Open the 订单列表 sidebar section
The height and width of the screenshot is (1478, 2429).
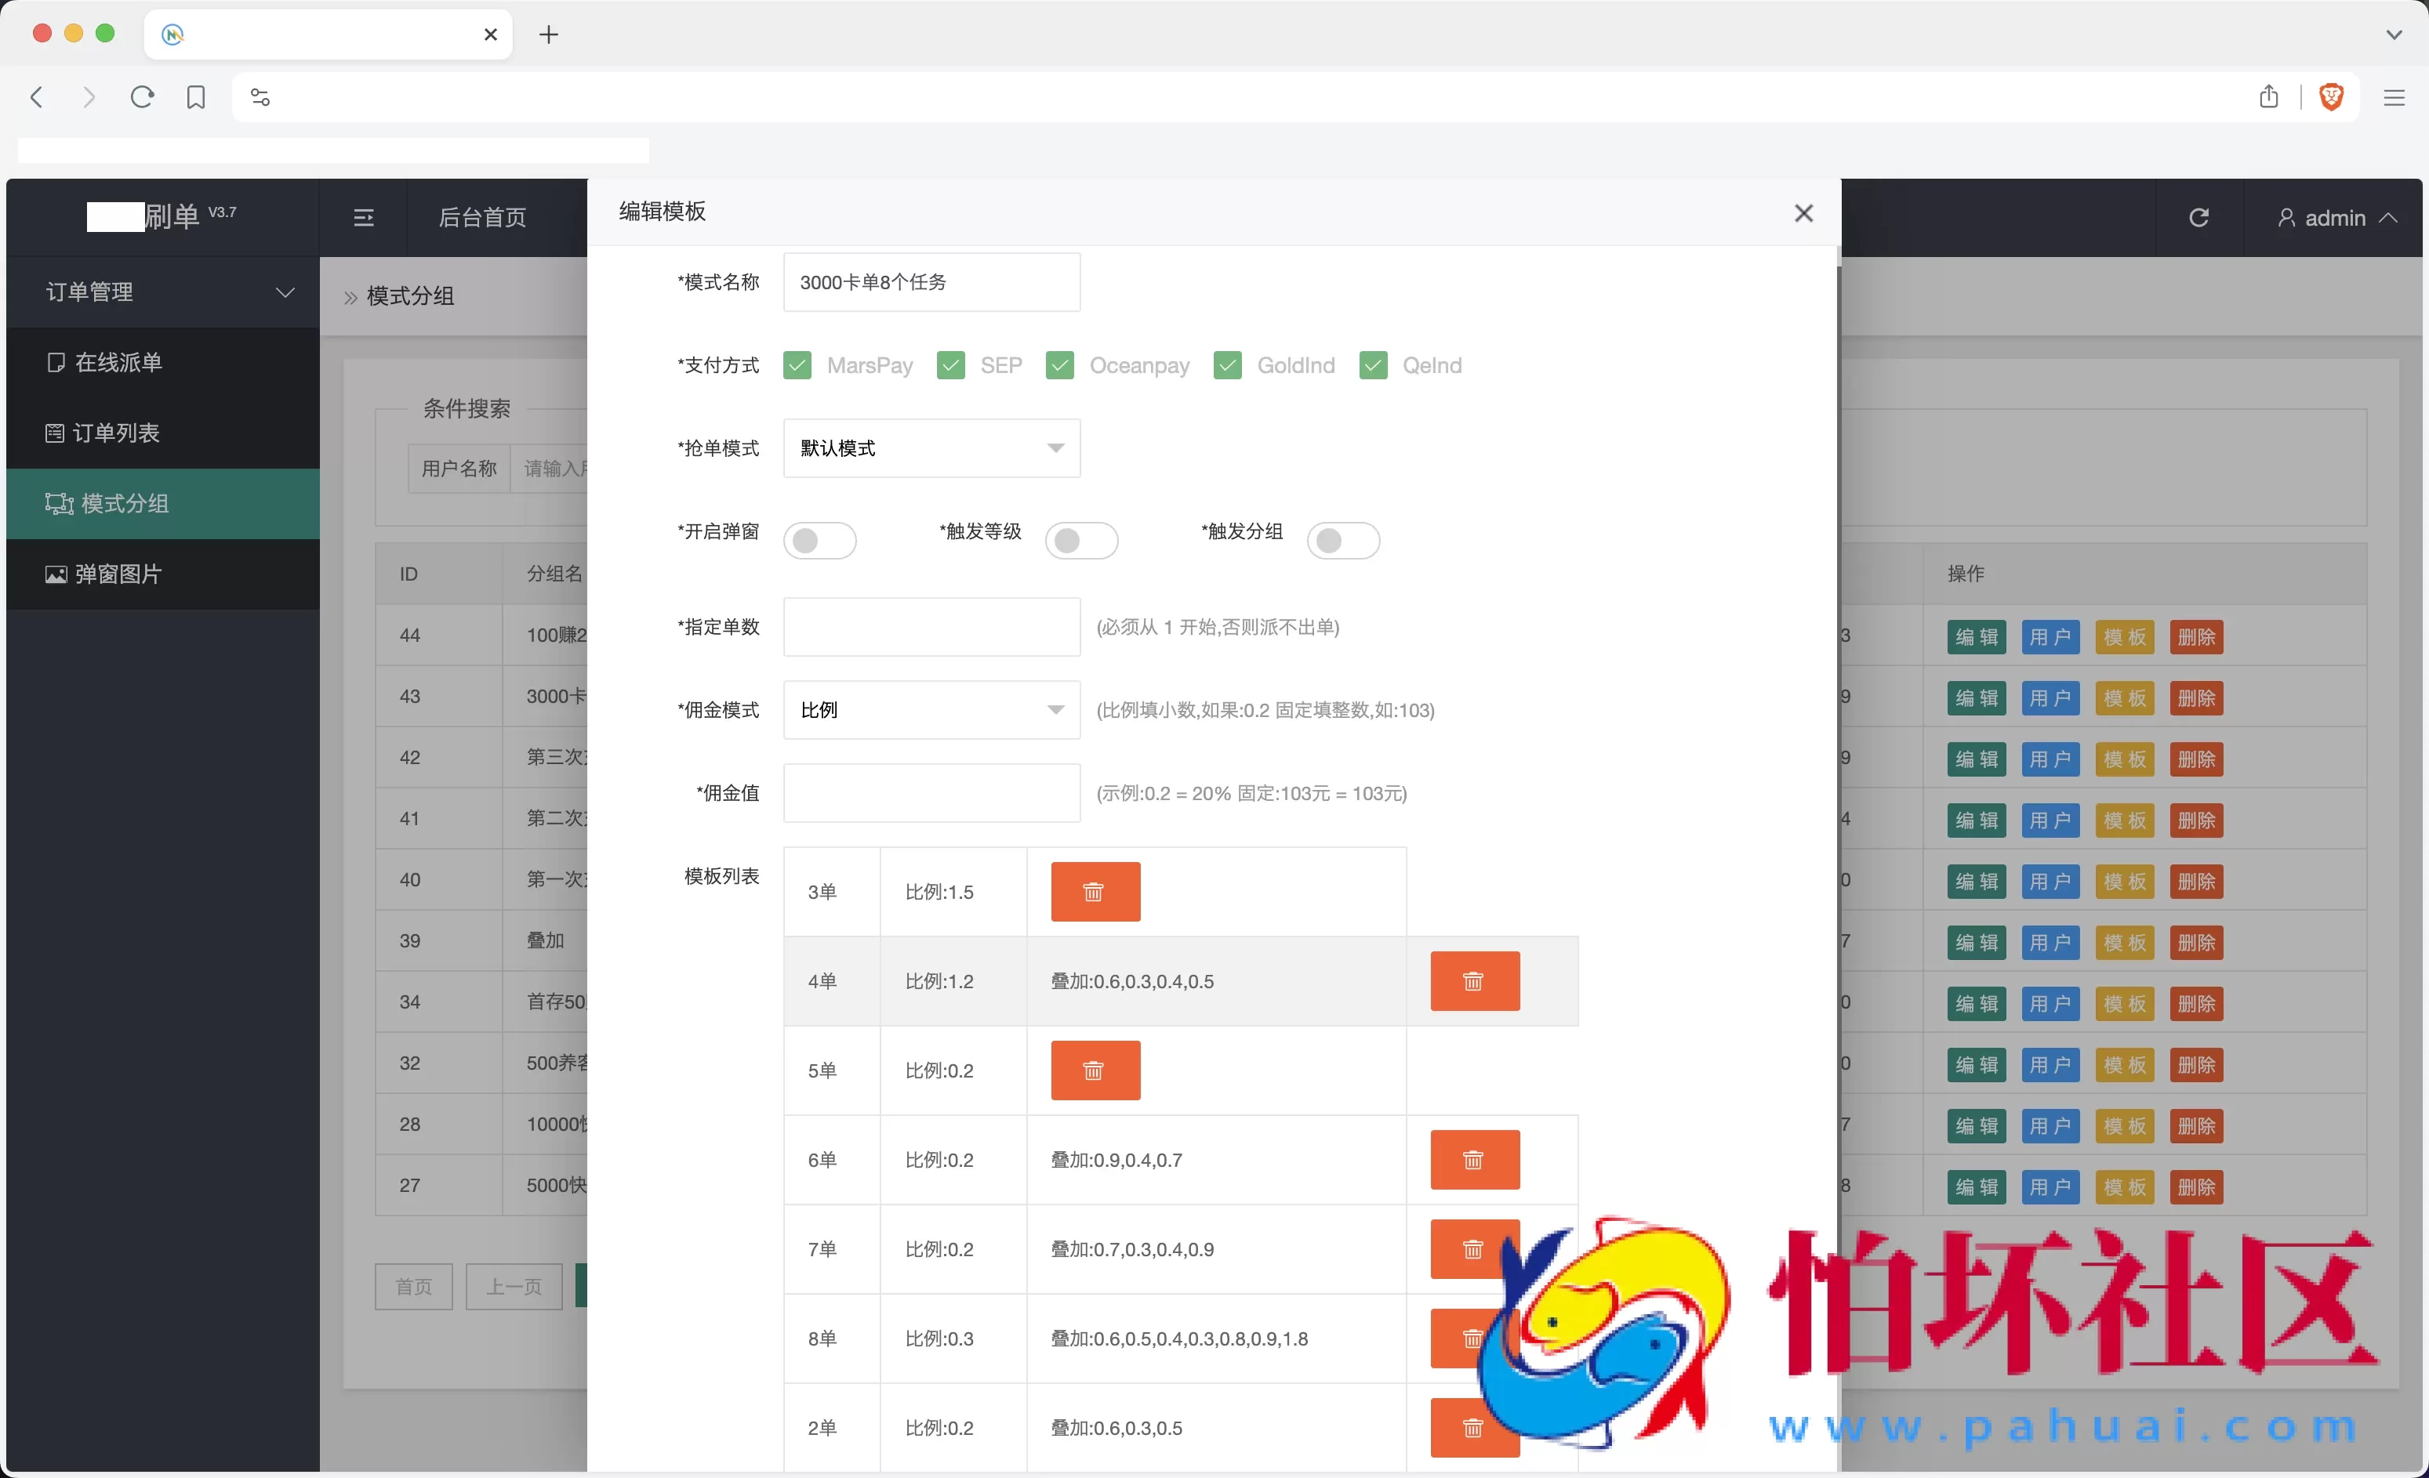[x=115, y=433]
